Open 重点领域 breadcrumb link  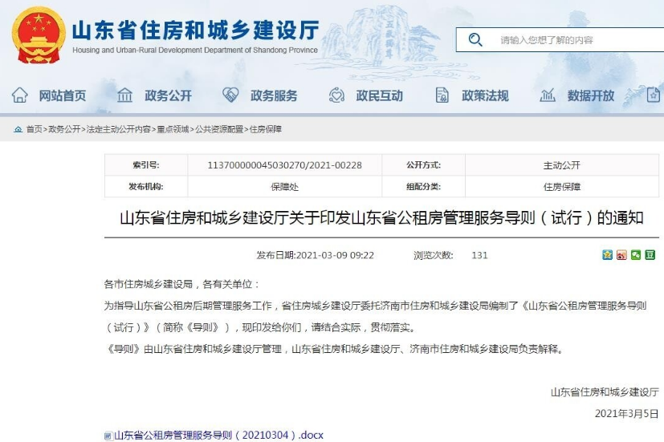click(173, 129)
